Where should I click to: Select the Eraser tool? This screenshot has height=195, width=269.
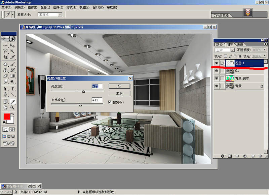pyautogui.click(x=5, y=76)
